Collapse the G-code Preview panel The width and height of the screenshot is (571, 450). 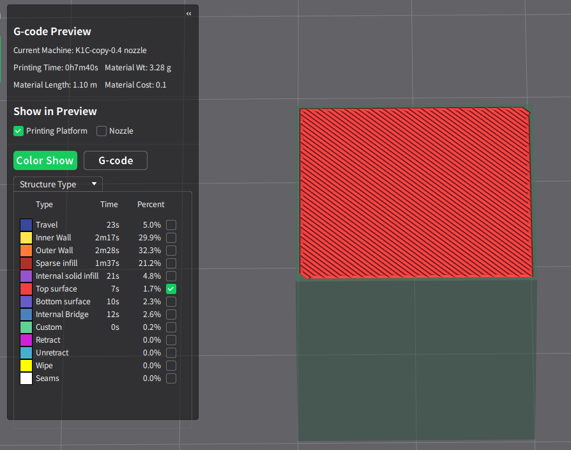coord(189,13)
